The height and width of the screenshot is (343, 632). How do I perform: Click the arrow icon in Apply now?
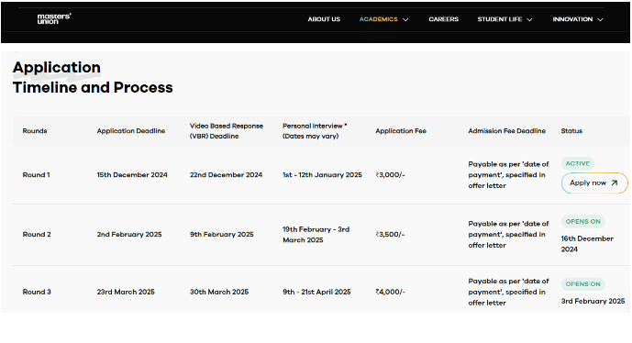[x=615, y=183]
